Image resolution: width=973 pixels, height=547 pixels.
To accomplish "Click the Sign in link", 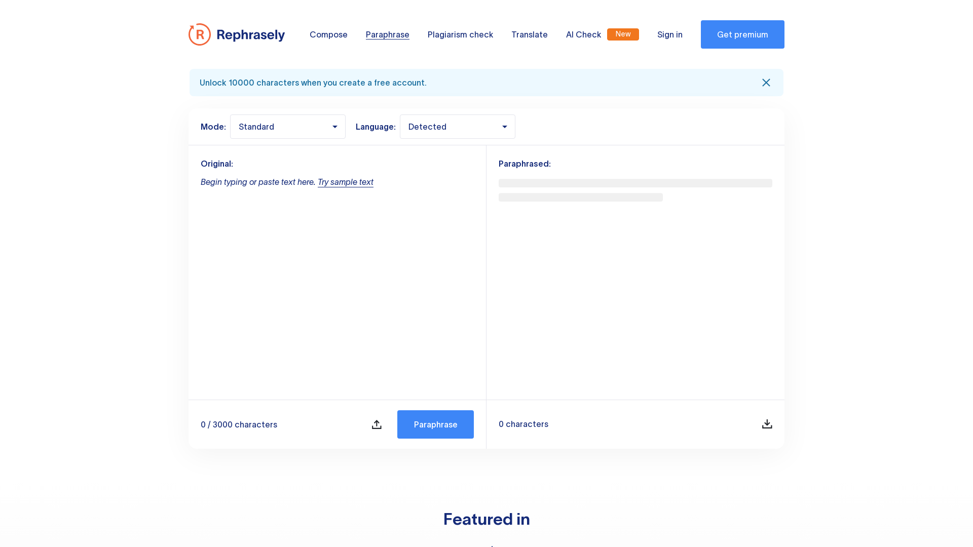I will click(670, 34).
